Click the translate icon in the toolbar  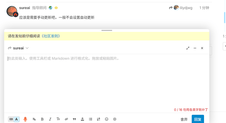34,119
